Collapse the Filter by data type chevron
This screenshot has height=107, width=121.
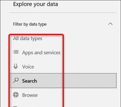coord(110,24)
